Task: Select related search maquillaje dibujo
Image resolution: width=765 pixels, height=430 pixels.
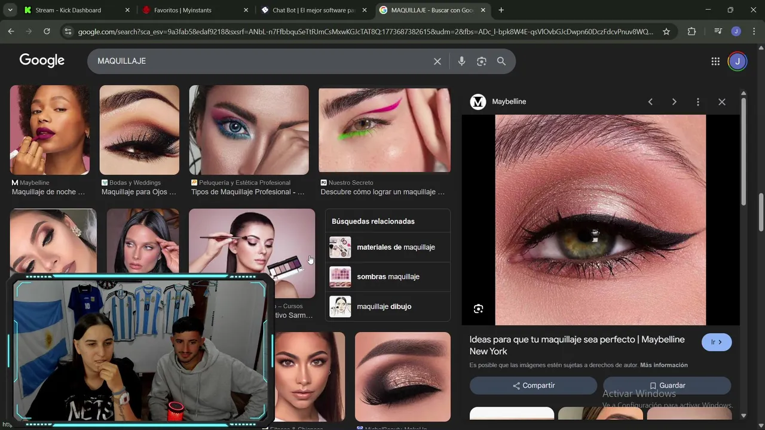Action: (387, 306)
